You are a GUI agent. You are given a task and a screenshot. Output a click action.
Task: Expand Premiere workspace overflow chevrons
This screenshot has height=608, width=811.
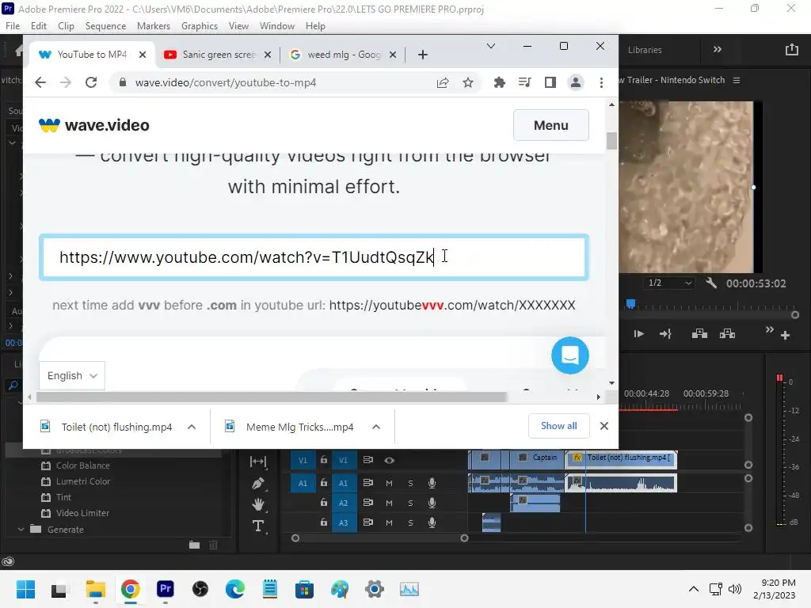(717, 50)
